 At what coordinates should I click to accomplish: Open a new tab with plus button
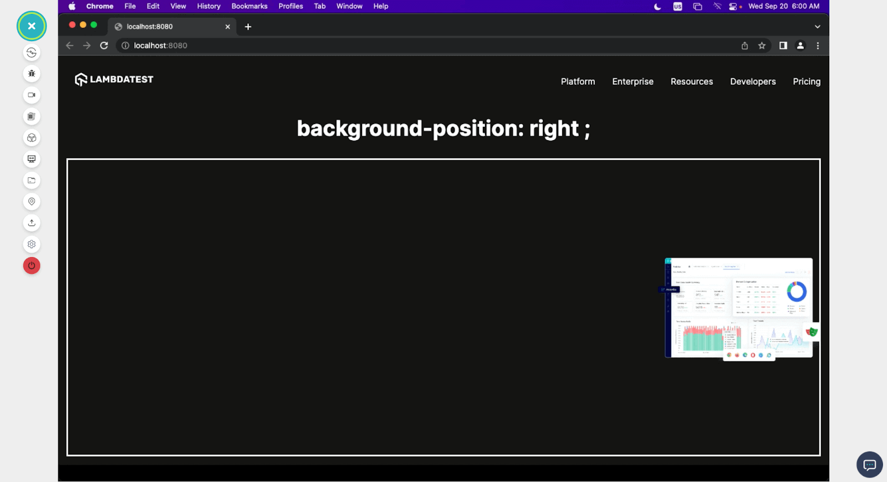[x=248, y=27]
